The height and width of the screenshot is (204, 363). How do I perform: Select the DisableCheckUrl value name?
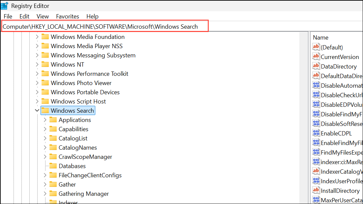342,95
